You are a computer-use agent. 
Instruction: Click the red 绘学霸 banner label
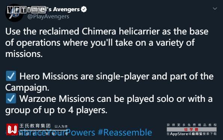pyautogui.click(x=192, y=130)
